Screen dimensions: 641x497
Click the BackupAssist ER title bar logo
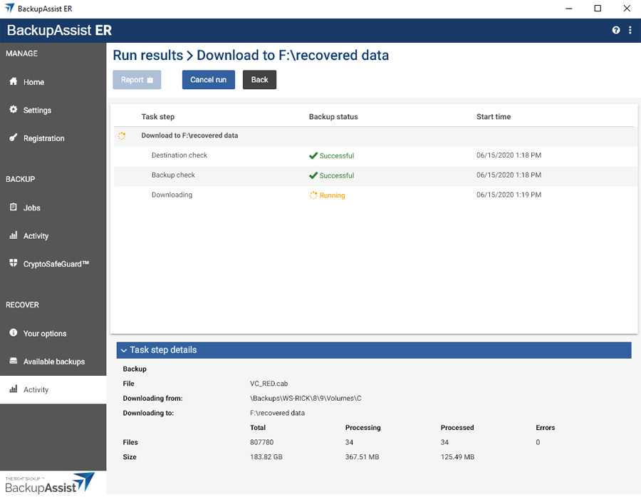pyautogui.click(x=9, y=8)
